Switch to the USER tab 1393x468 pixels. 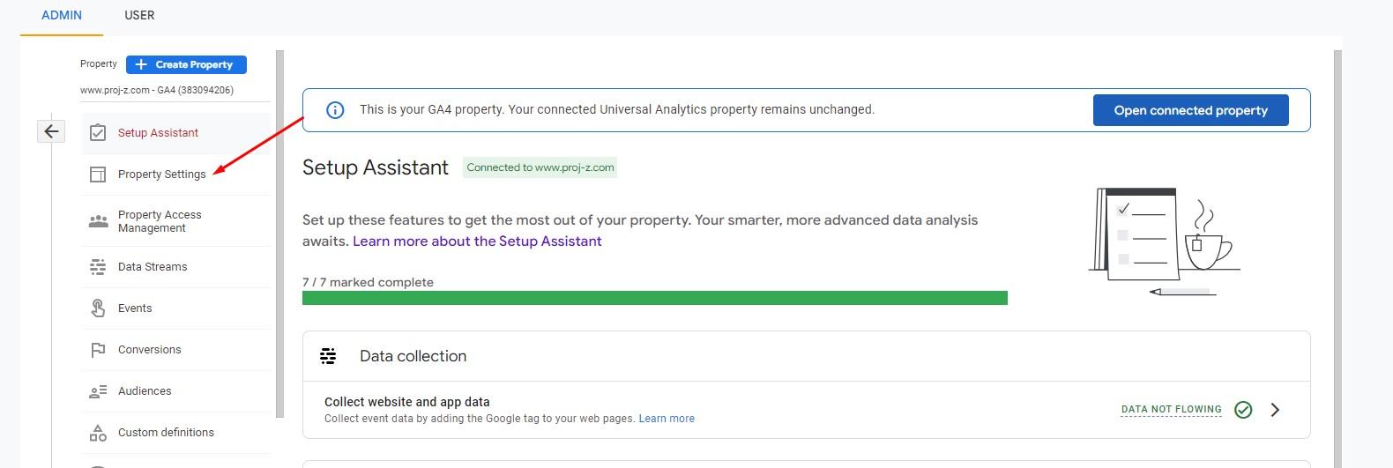[x=139, y=16]
